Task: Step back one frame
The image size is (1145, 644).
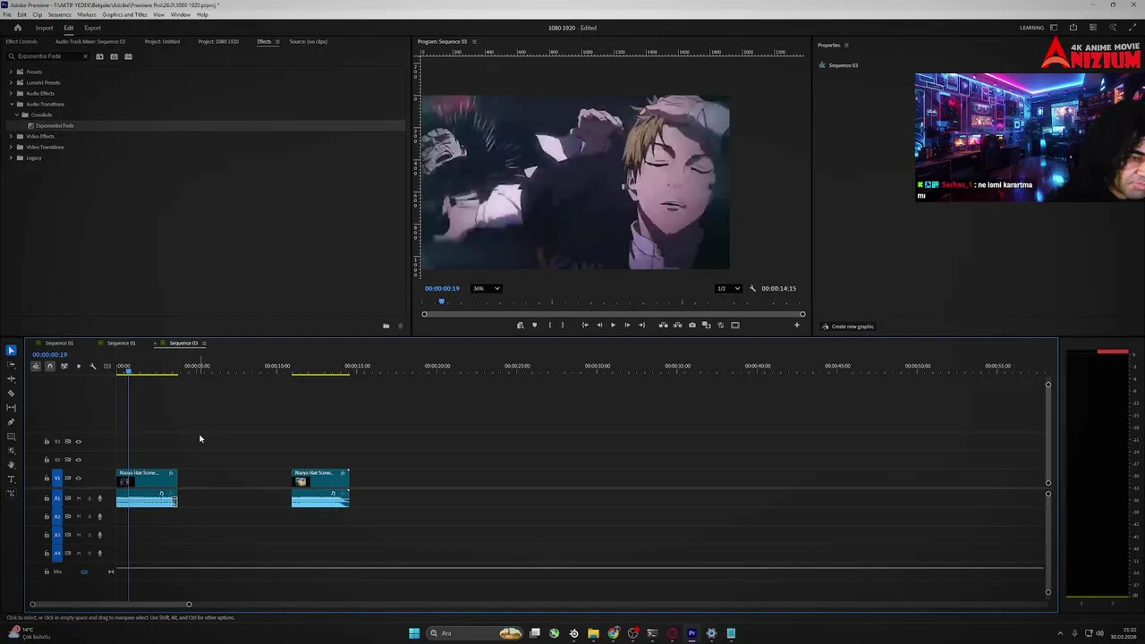Action: click(x=599, y=325)
